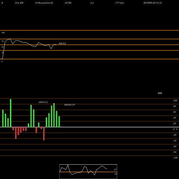The height and width of the screenshot is (179, 179).
Task: Select the "-60" tick on MR axis
Action: [x=175, y=146]
